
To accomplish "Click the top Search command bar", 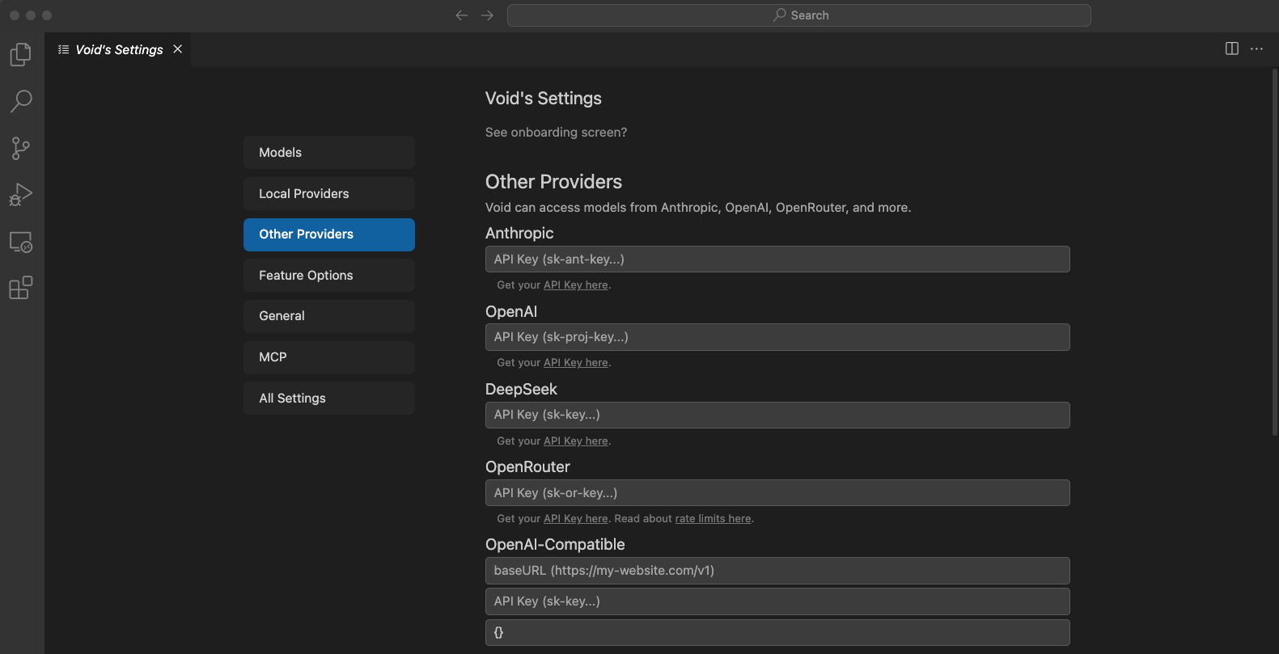I will 799,15.
